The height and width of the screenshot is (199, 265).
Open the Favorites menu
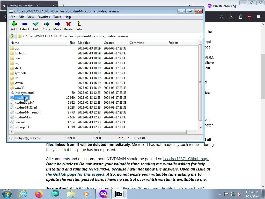(43, 17)
